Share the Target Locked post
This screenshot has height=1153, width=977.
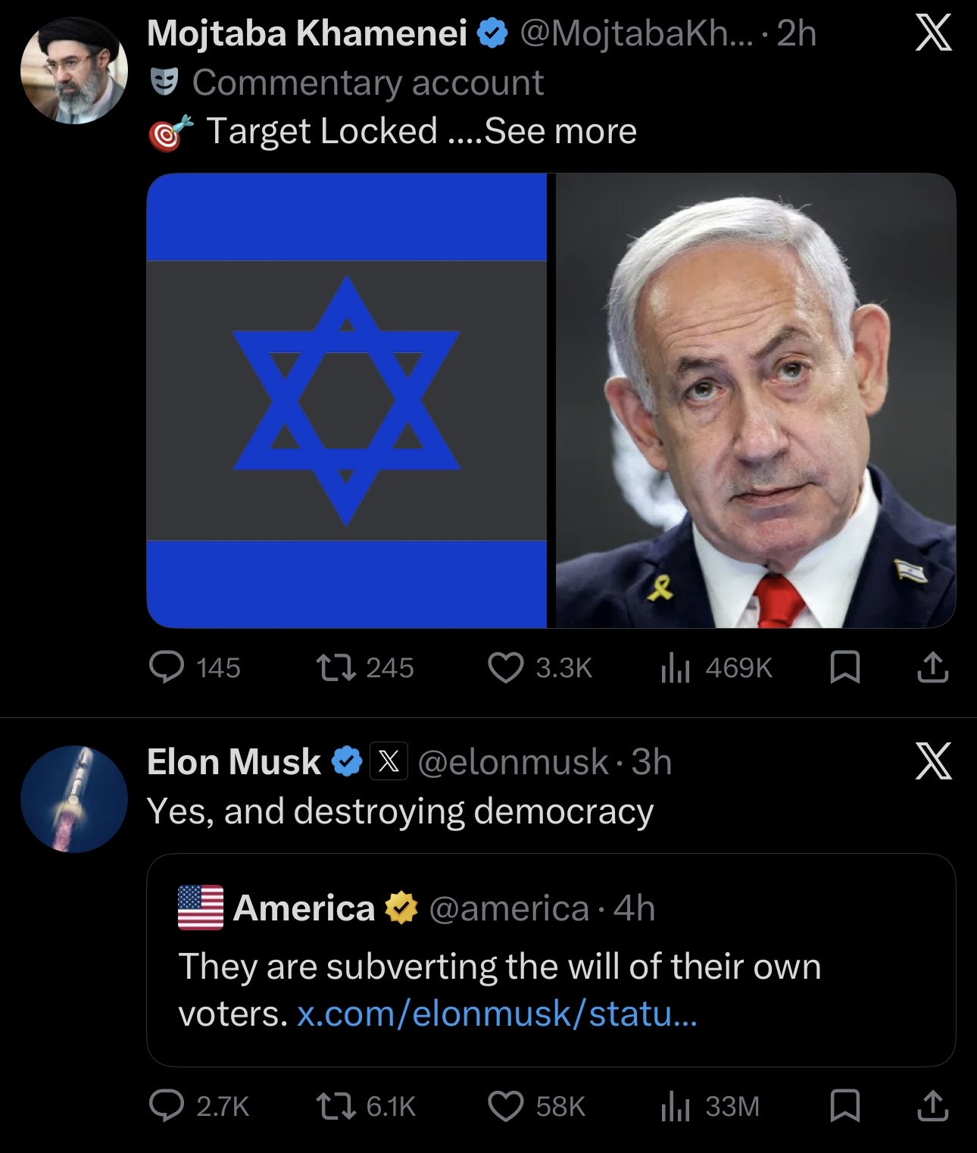pyautogui.click(x=932, y=667)
